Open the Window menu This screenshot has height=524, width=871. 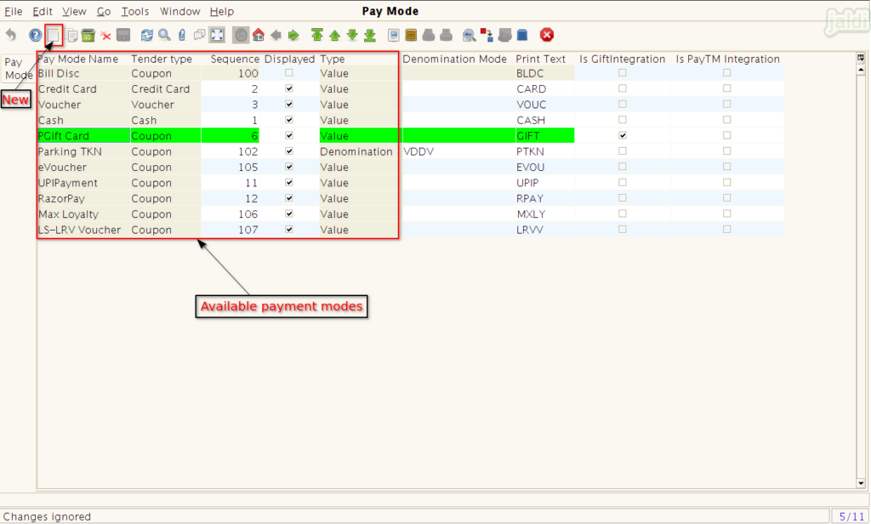pos(180,11)
